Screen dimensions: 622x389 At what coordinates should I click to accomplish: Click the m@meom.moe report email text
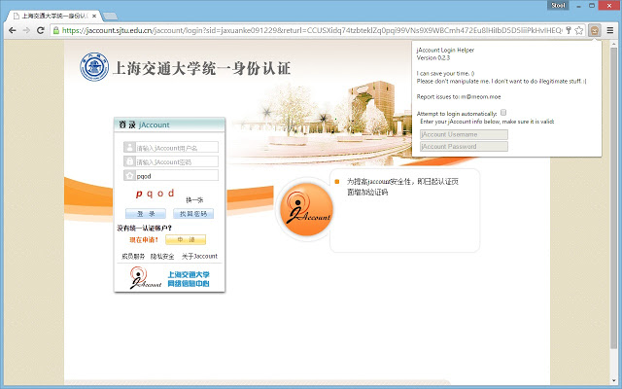[x=481, y=97]
